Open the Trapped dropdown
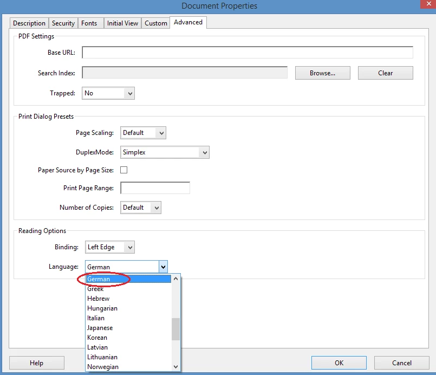 pos(108,93)
